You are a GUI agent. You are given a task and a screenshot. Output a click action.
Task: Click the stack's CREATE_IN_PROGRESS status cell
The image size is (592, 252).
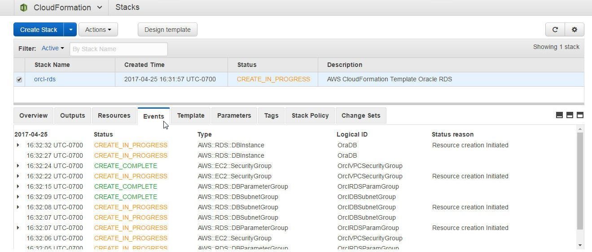273,79
